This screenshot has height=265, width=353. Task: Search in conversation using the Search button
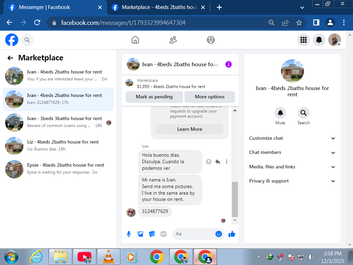point(303,113)
